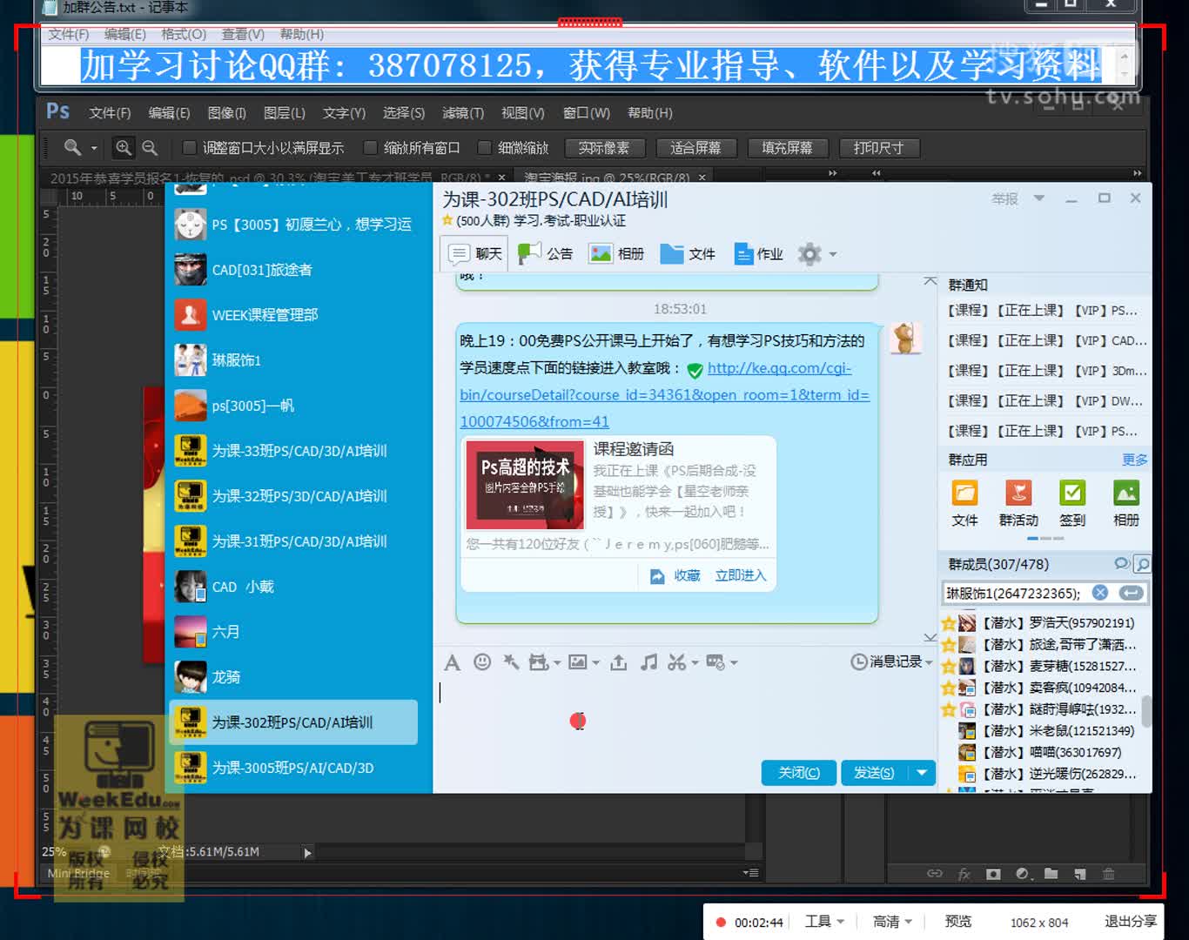Click the member list scrollbar
This screenshot has height=940, width=1189.
pyautogui.click(x=1146, y=711)
